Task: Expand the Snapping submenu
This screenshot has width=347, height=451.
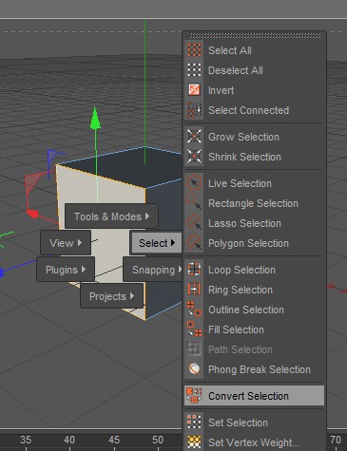Action: coord(153,270)
